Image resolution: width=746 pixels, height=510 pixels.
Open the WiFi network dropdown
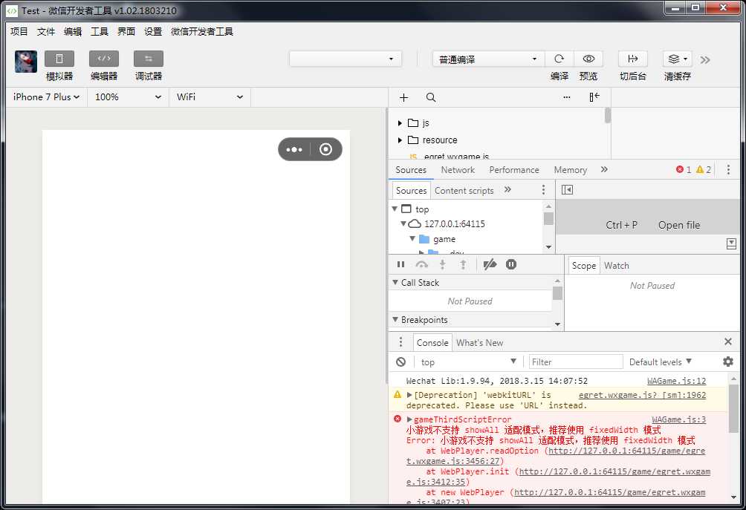coord(210,97)
